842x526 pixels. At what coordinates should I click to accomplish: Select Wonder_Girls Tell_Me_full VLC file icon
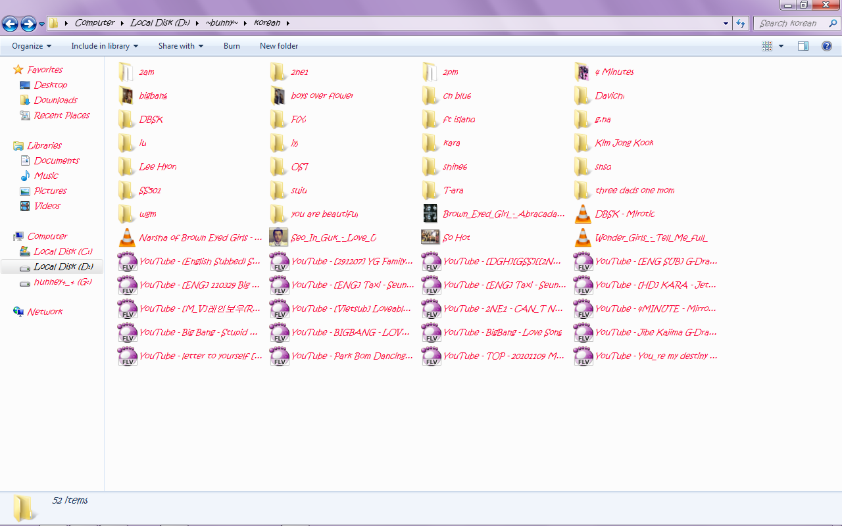tap(583, 237)
